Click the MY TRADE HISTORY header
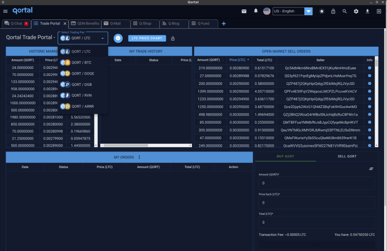387x251 pixels. (146, 51)
